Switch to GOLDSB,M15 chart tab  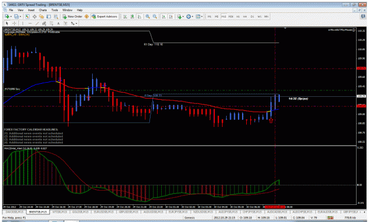pyautogui.click(x=80, y=212)
